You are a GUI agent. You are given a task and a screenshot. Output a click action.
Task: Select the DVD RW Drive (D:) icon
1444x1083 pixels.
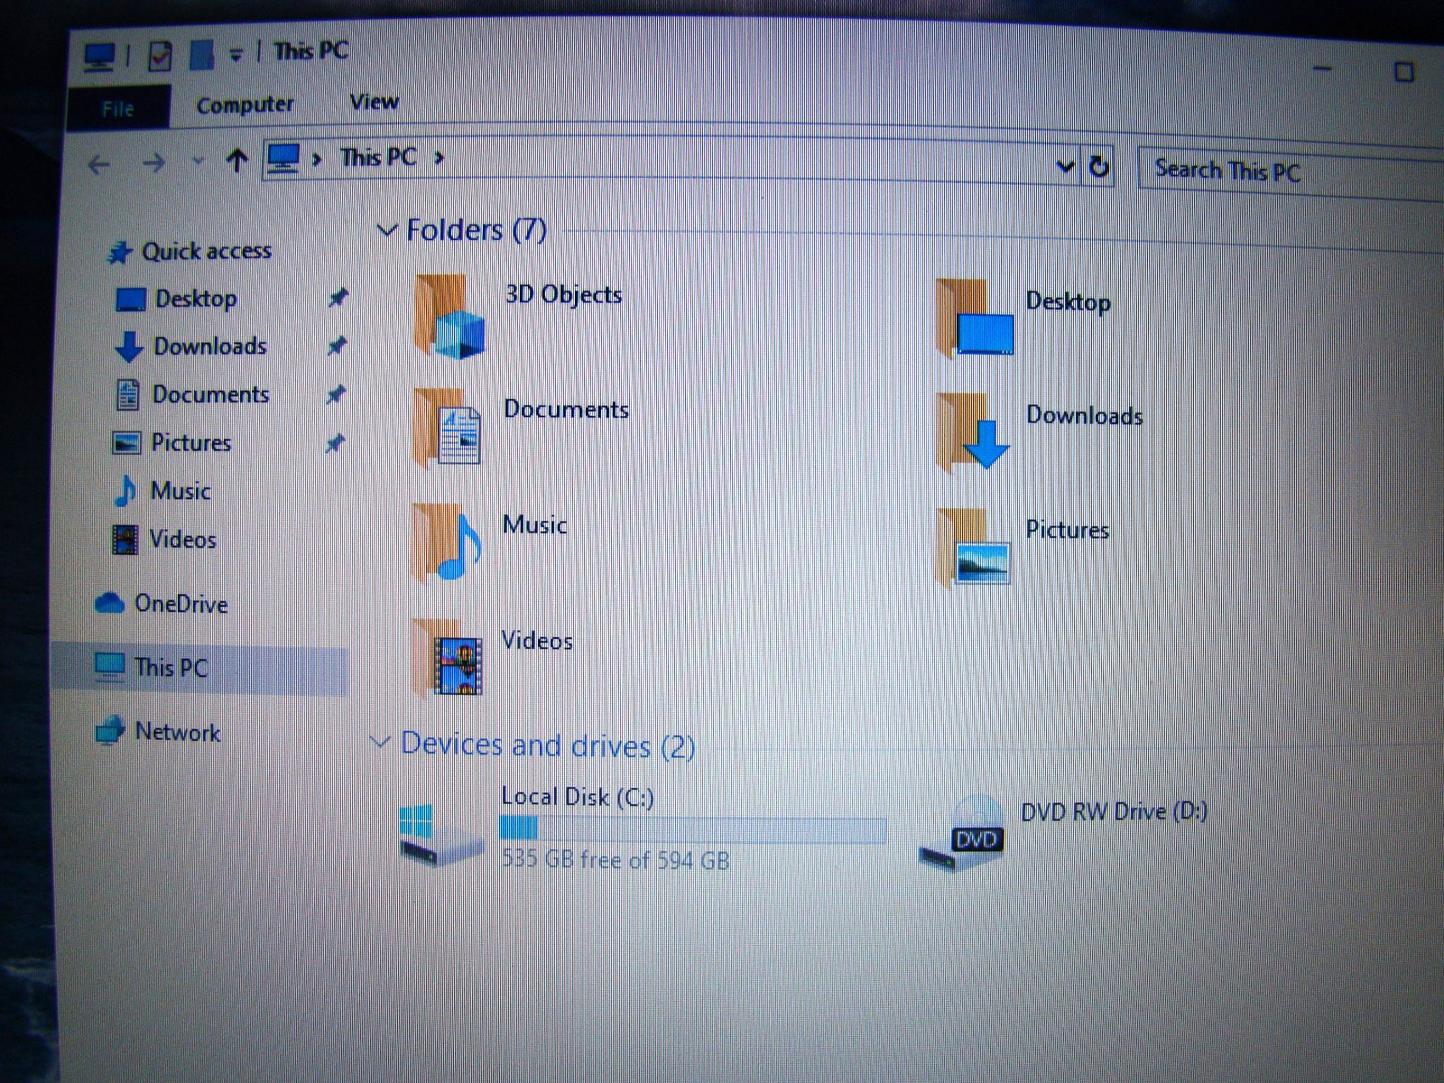click(963, 835)
